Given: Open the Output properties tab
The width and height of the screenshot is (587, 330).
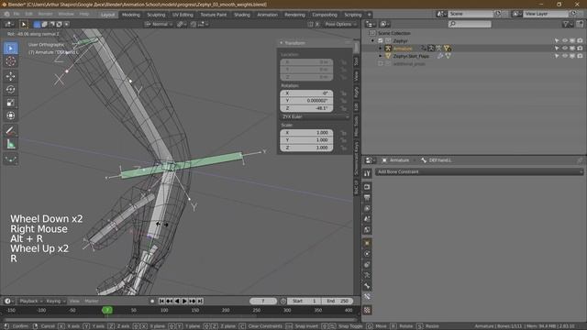Looking at the screenshot, I should tap(367, 198).
